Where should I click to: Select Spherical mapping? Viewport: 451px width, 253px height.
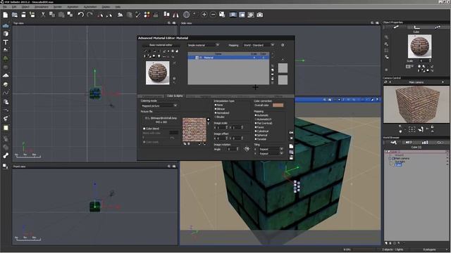[256, 135]
